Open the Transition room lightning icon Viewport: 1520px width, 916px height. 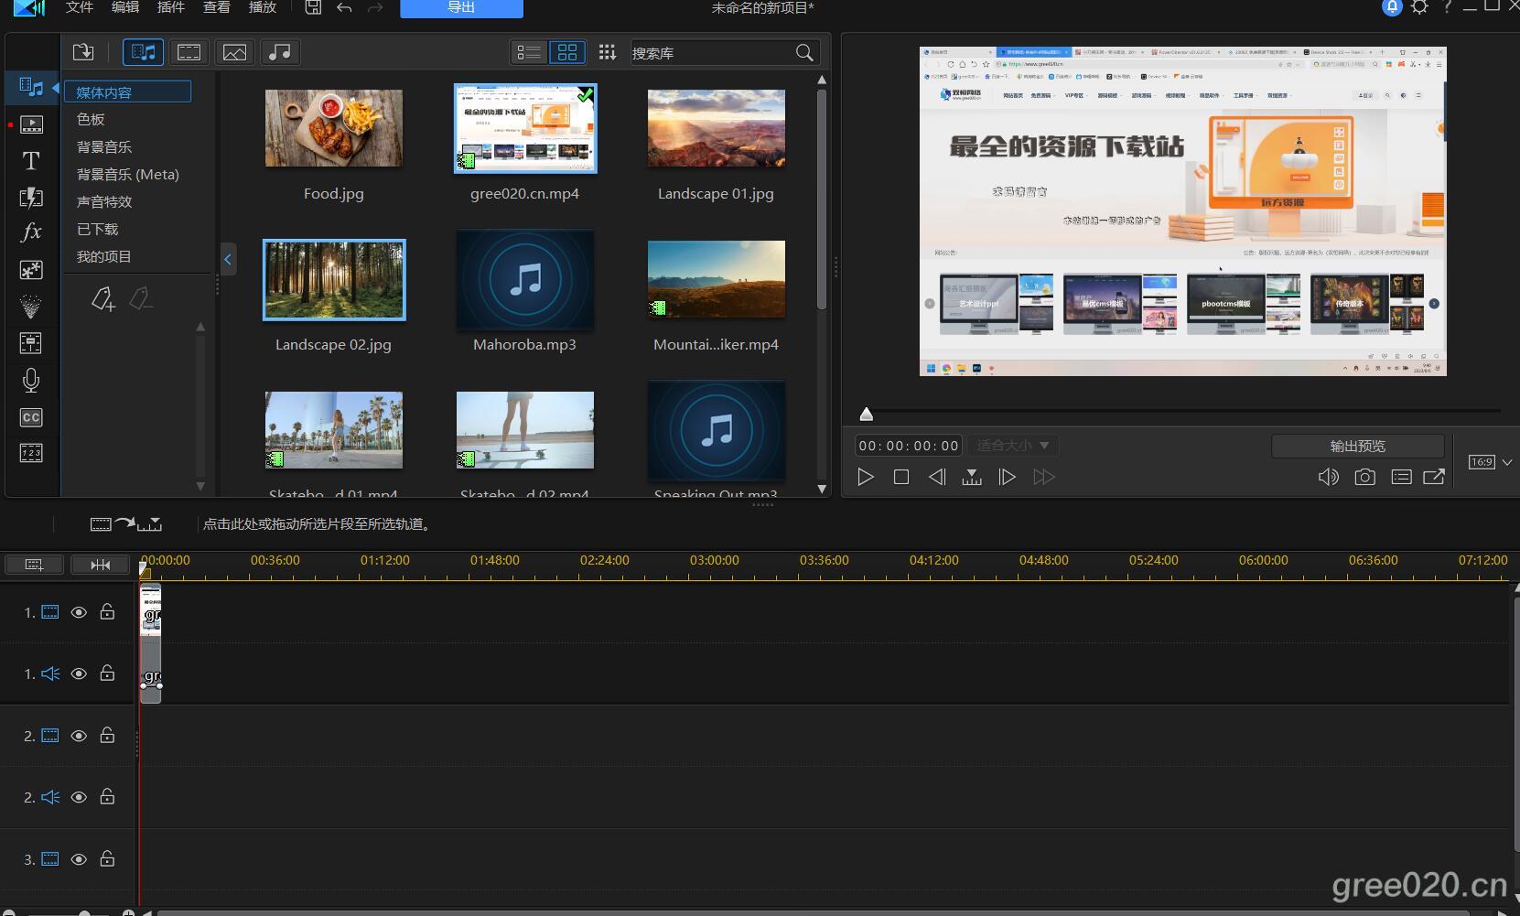point(31,198)
